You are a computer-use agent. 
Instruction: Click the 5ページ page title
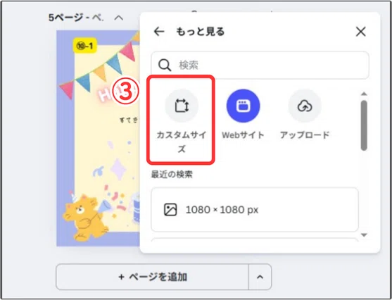point(76,18)
